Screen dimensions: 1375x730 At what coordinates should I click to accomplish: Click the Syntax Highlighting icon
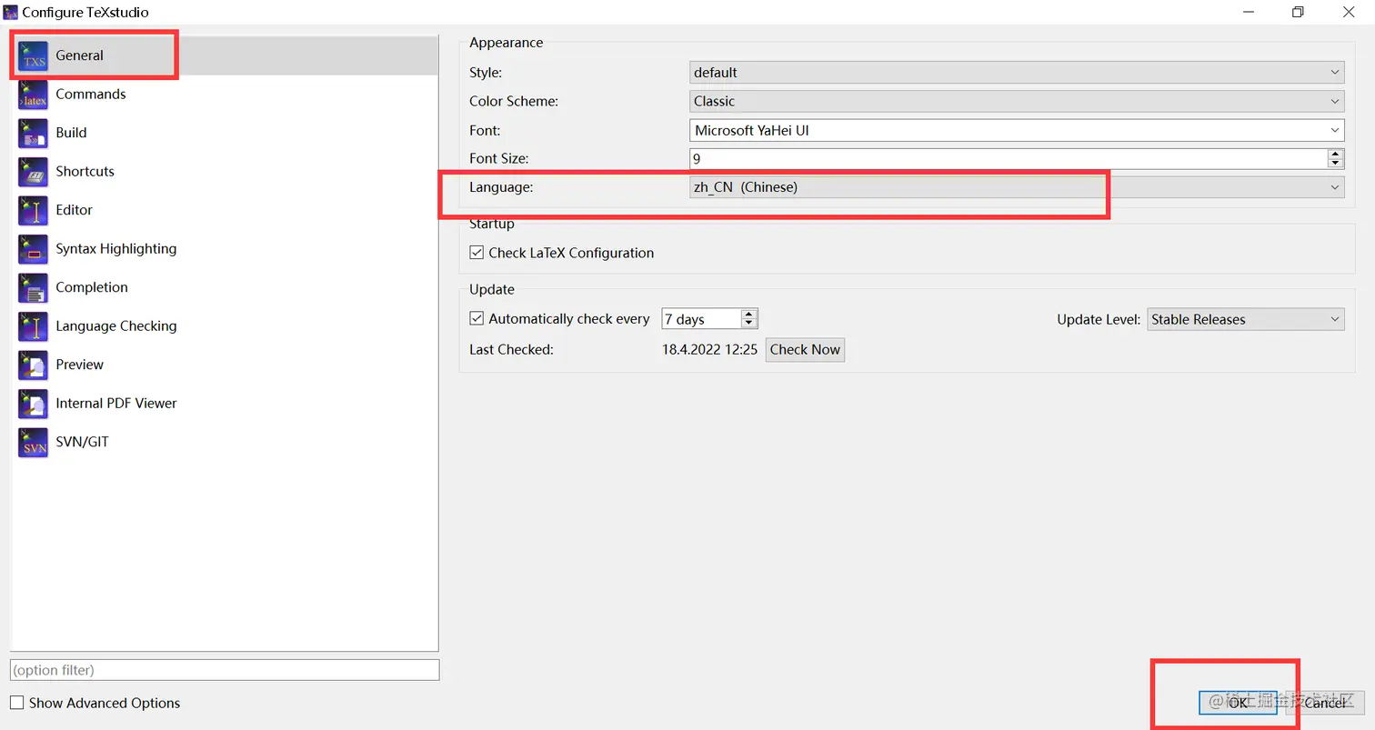tap(34, 249)
